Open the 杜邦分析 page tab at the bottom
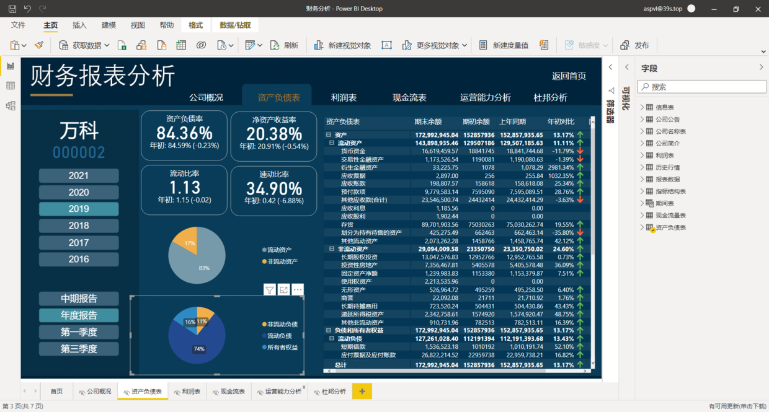Screen dimensions: 769x412 tap(329, 392)
